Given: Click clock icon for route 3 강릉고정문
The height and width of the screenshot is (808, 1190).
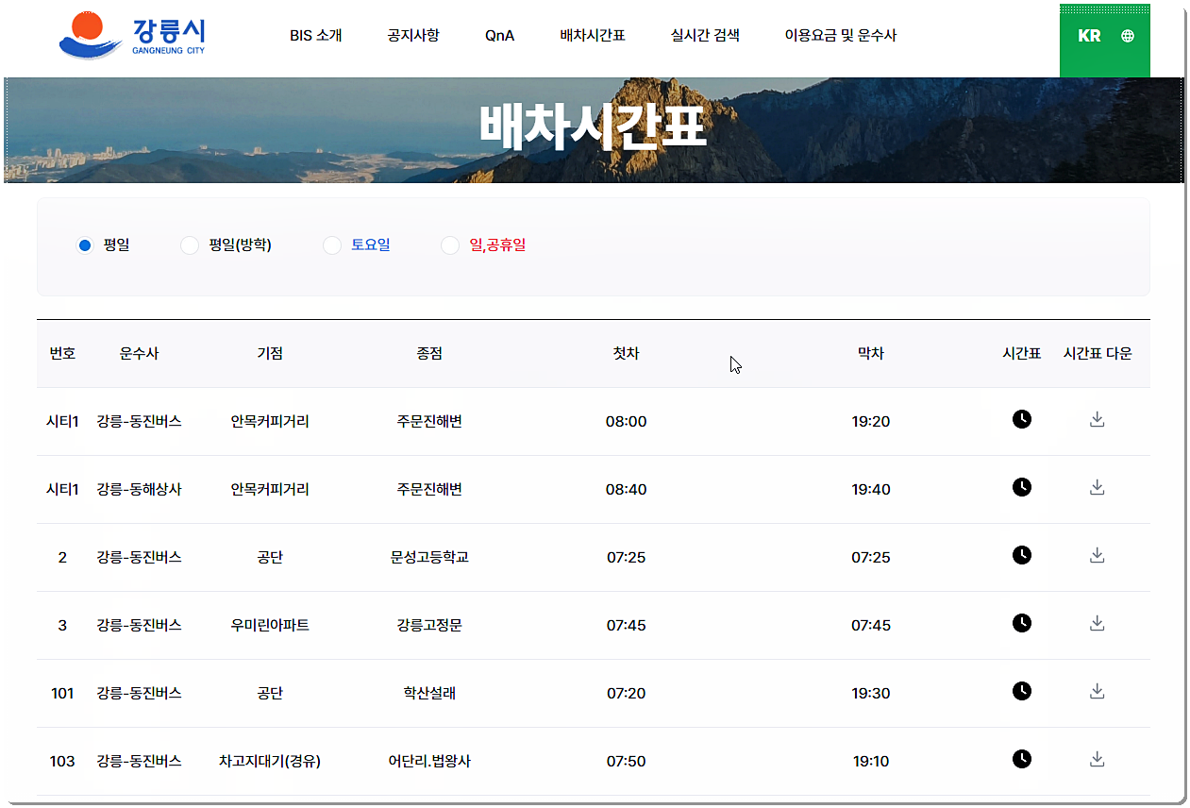Looking at the screenshot, I should [x=1022, y=623].
